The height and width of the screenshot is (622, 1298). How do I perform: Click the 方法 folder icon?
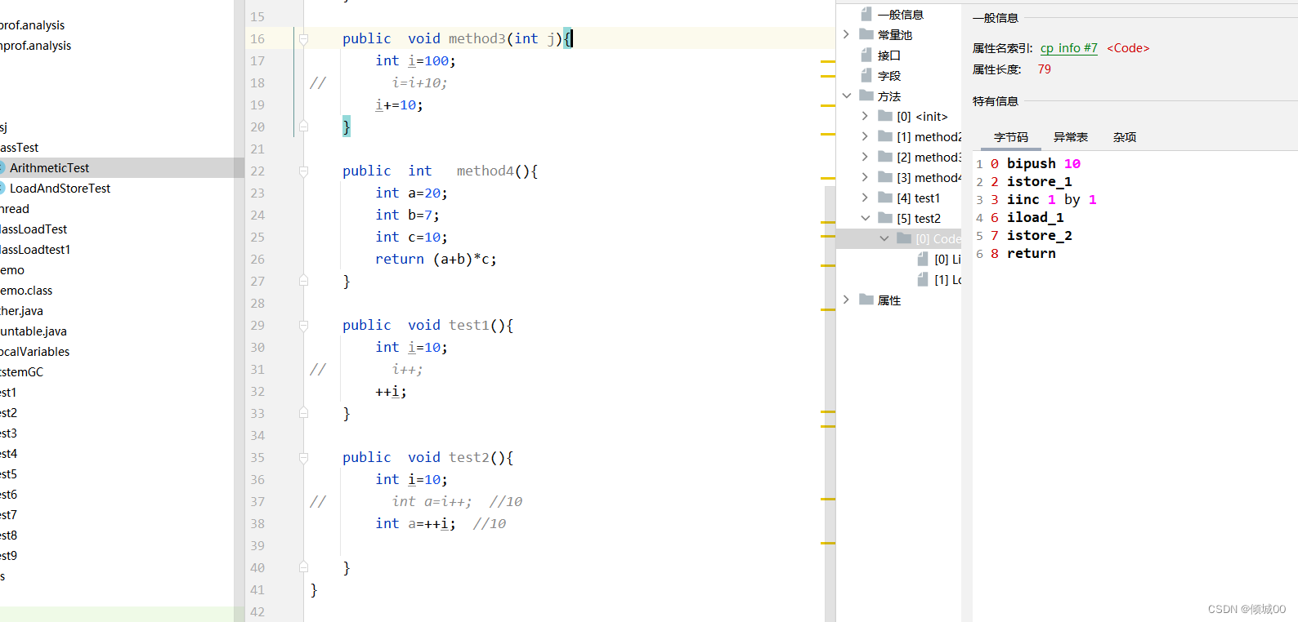[866, 96]
